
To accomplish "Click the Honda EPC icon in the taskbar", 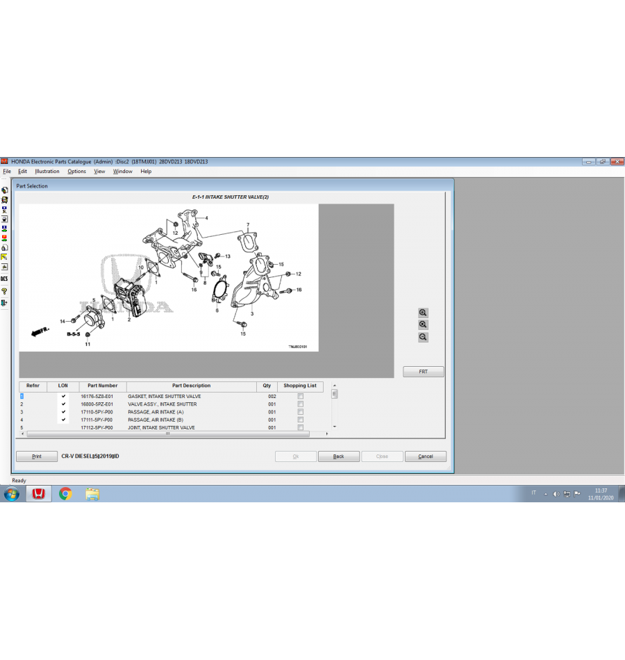I will pos(39,494).
